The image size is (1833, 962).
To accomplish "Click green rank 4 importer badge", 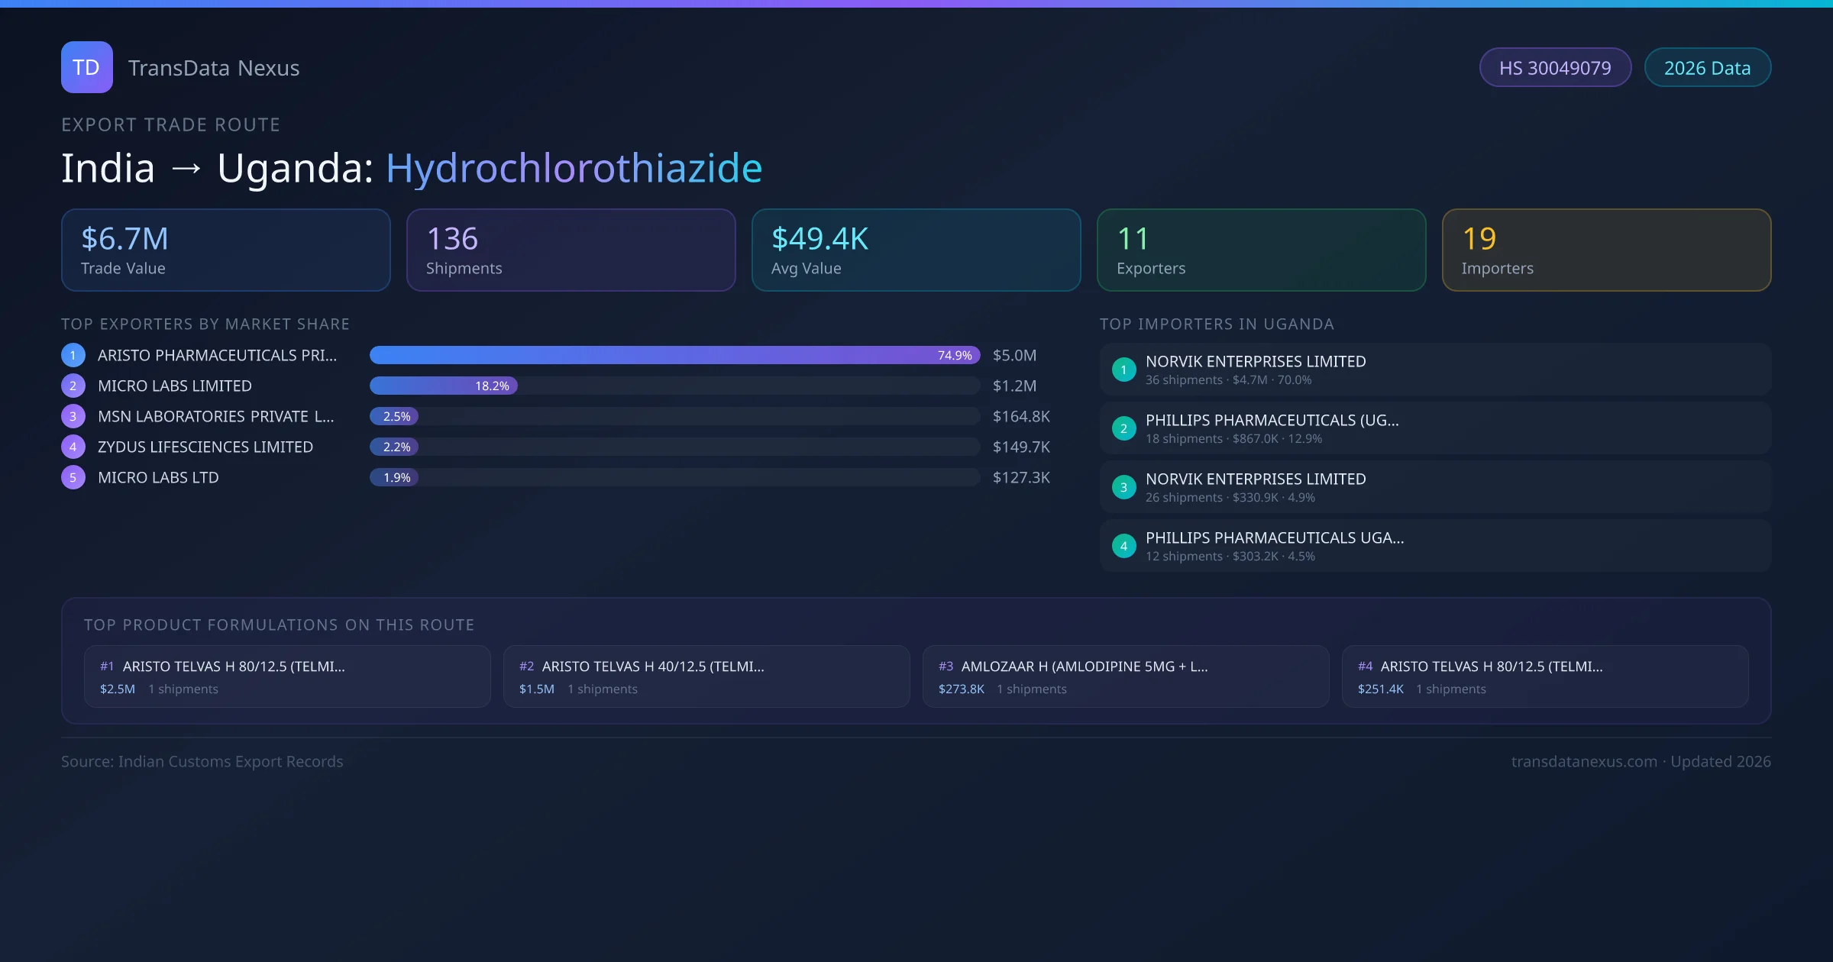I will (x=1123, y=546).
